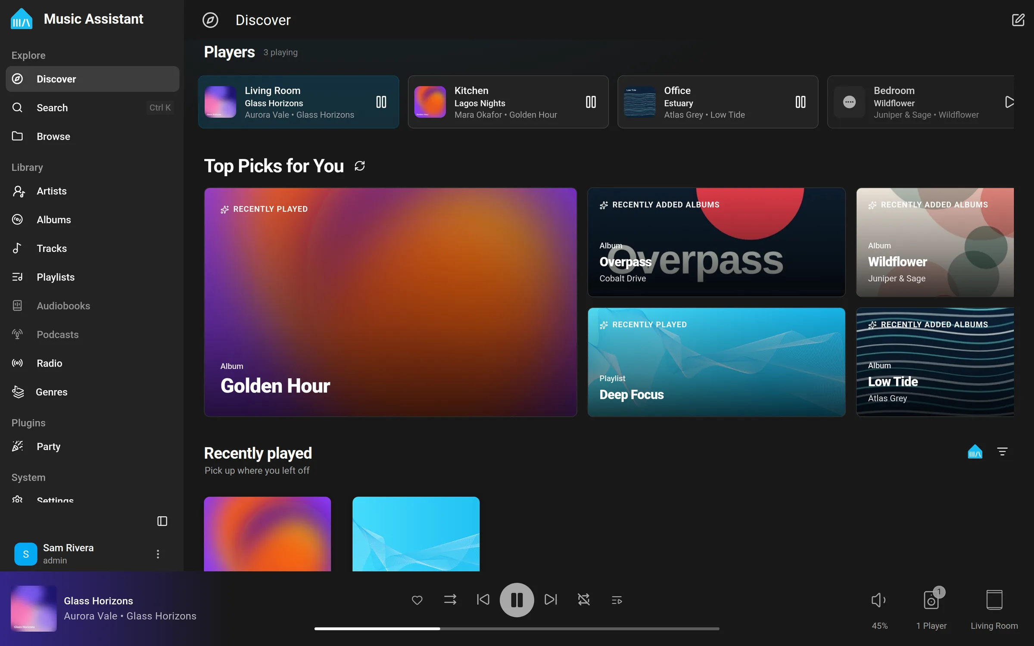Click Glass Horizons track title in player bar
Screen dimensions: 1034x646
[x=98, y=601]
